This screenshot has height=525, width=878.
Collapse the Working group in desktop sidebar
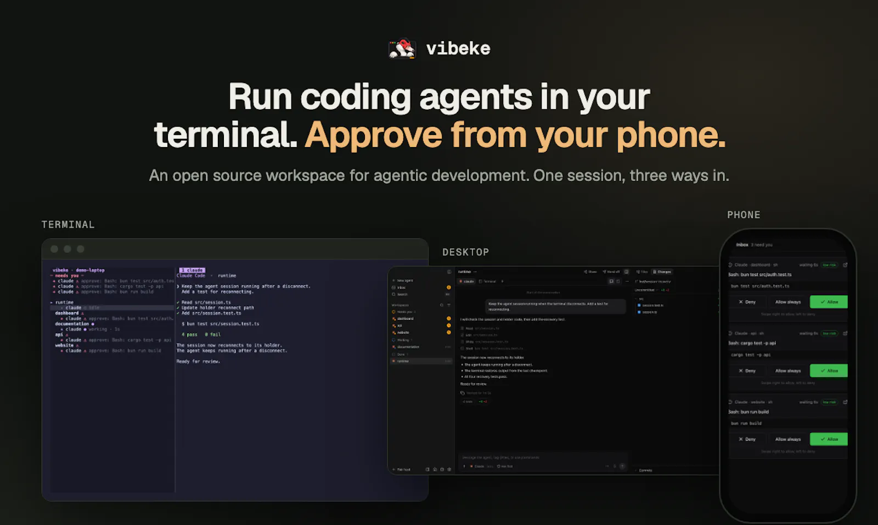click(402, 340)
